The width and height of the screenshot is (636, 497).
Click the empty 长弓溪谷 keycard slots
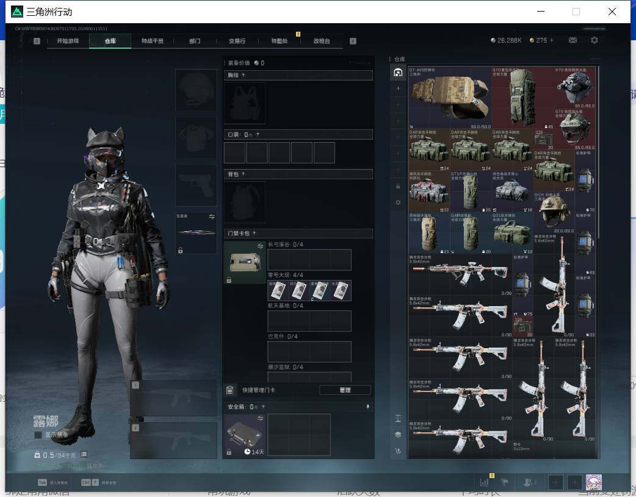click(x=309, y=260)
